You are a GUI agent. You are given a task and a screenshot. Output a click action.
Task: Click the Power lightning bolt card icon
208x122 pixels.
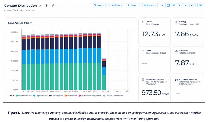[x=143, y=22]
